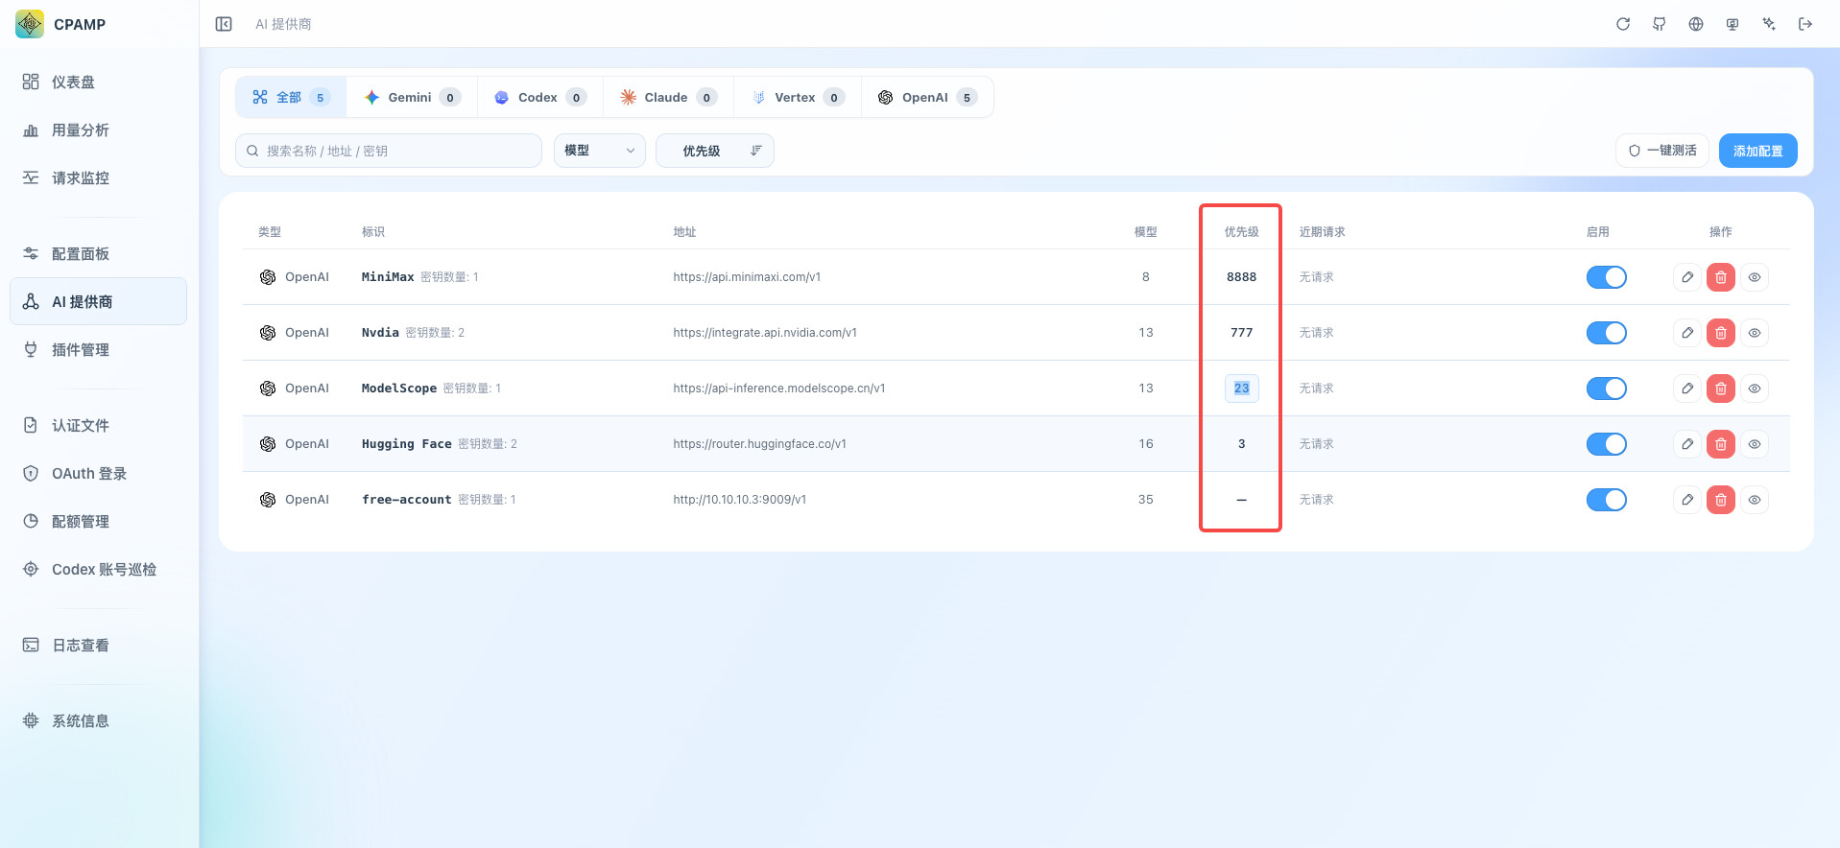Switch to the Codex tab

point(540,97)
